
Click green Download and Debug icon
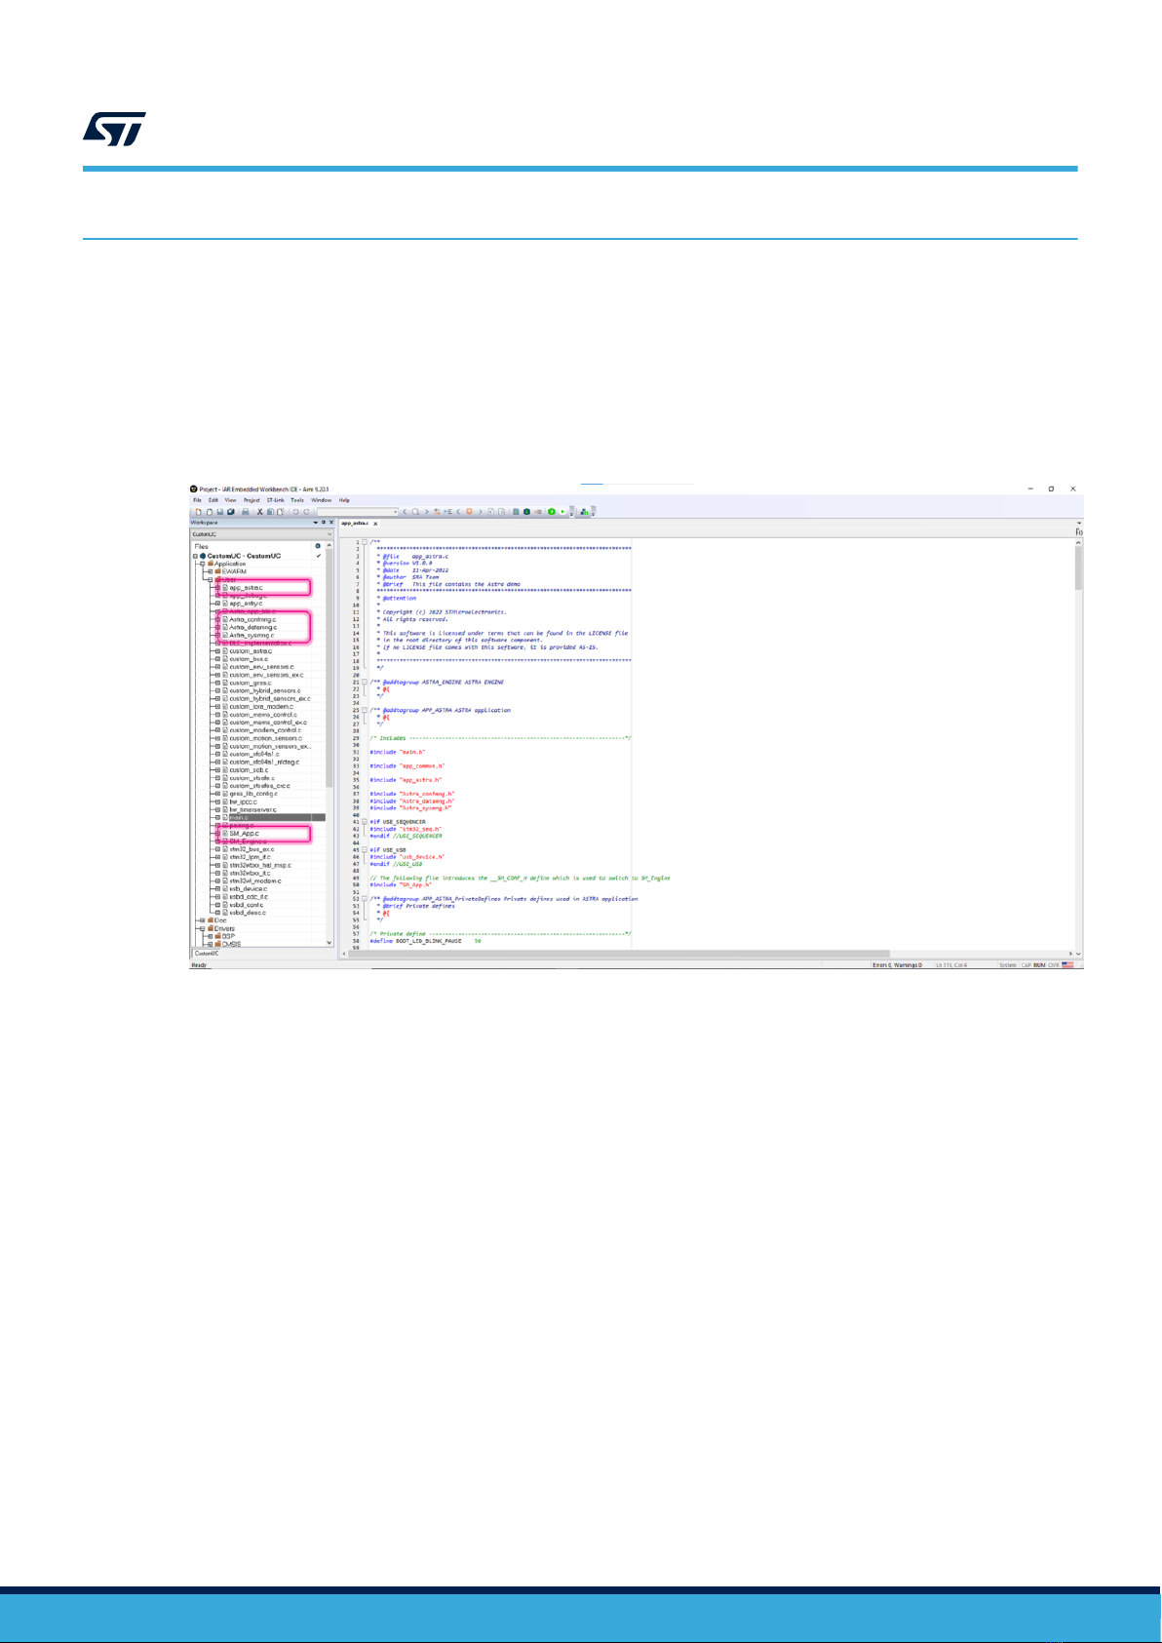551,511
